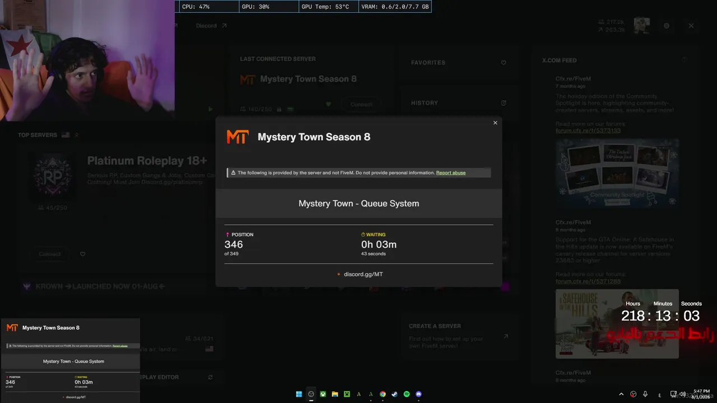Click the Mystery Town MT logo in dialog

click(x=237, y=137)
